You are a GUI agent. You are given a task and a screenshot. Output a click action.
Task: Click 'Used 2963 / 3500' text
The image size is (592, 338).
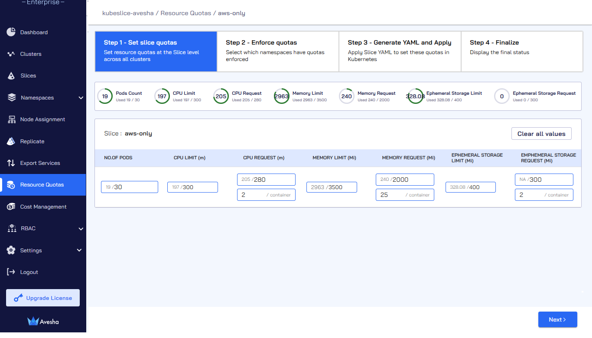click(x=309, y=100)
